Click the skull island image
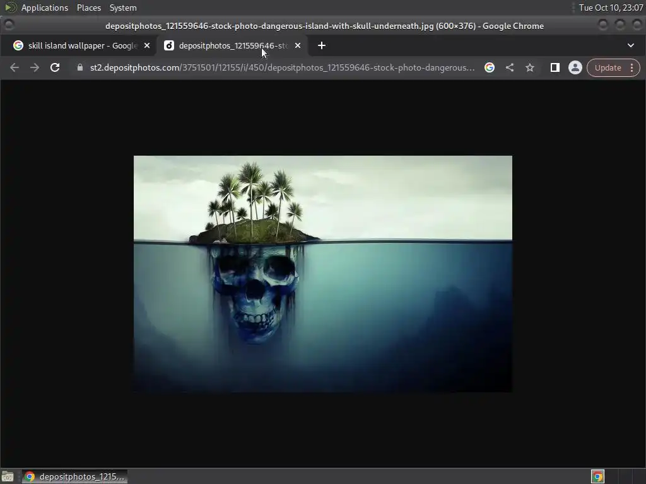 coord(323,274)
